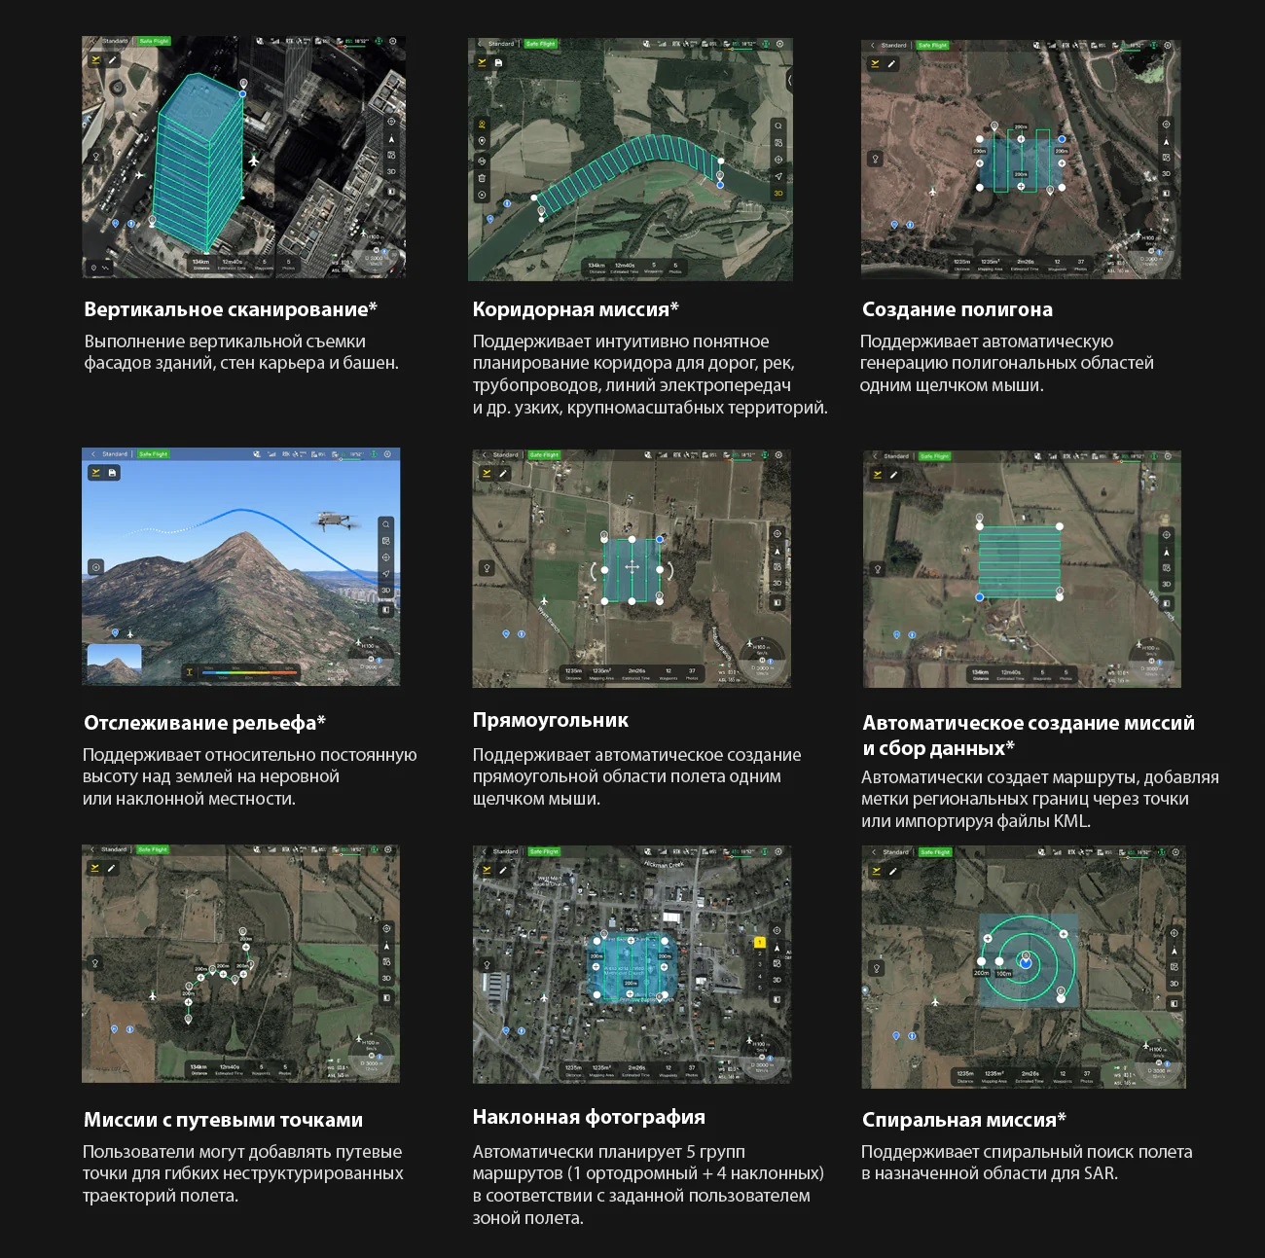Toggle 3D button in vertical scan screenshot
The width and height of the screenshot is (1265, 1258).
coord(391,172)
